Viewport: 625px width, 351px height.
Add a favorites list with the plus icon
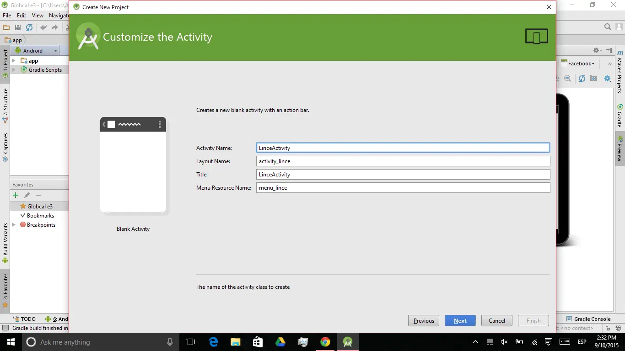(x=16, y=195)
